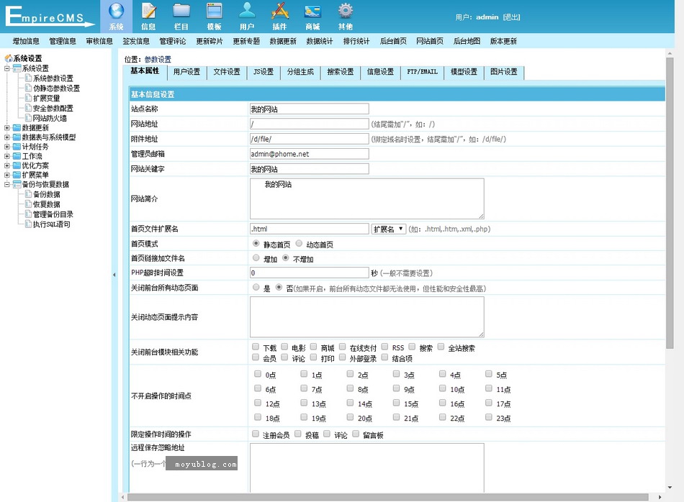
Task: Switch to the 图片设置 tab
Action: 504,72
